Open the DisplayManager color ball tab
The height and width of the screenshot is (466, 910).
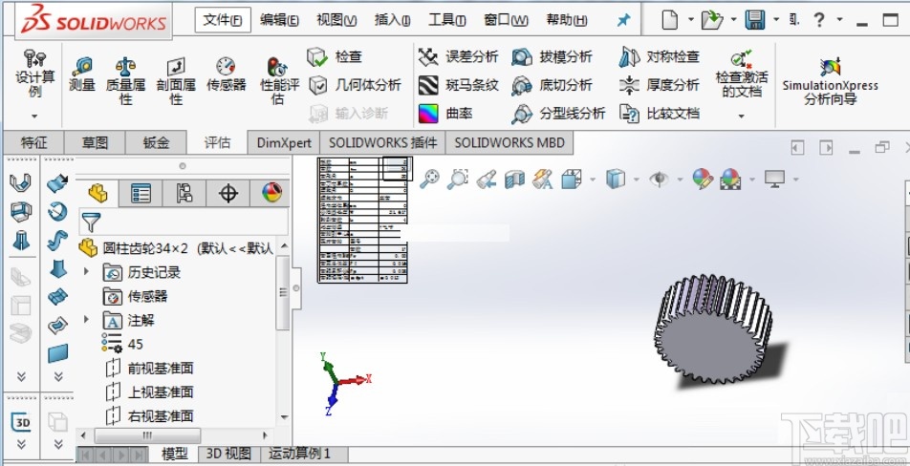(271, 193)
